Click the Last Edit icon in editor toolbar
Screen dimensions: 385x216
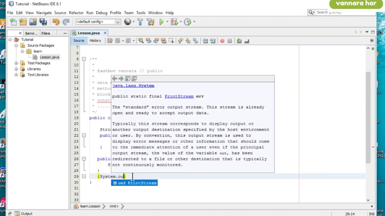[110, 41]
